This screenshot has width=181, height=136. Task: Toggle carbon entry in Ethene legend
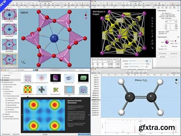click(176, 80)
